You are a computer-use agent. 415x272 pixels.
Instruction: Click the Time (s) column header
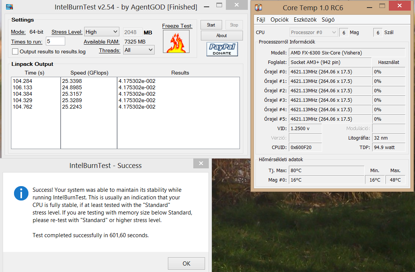tap(34, 73)
